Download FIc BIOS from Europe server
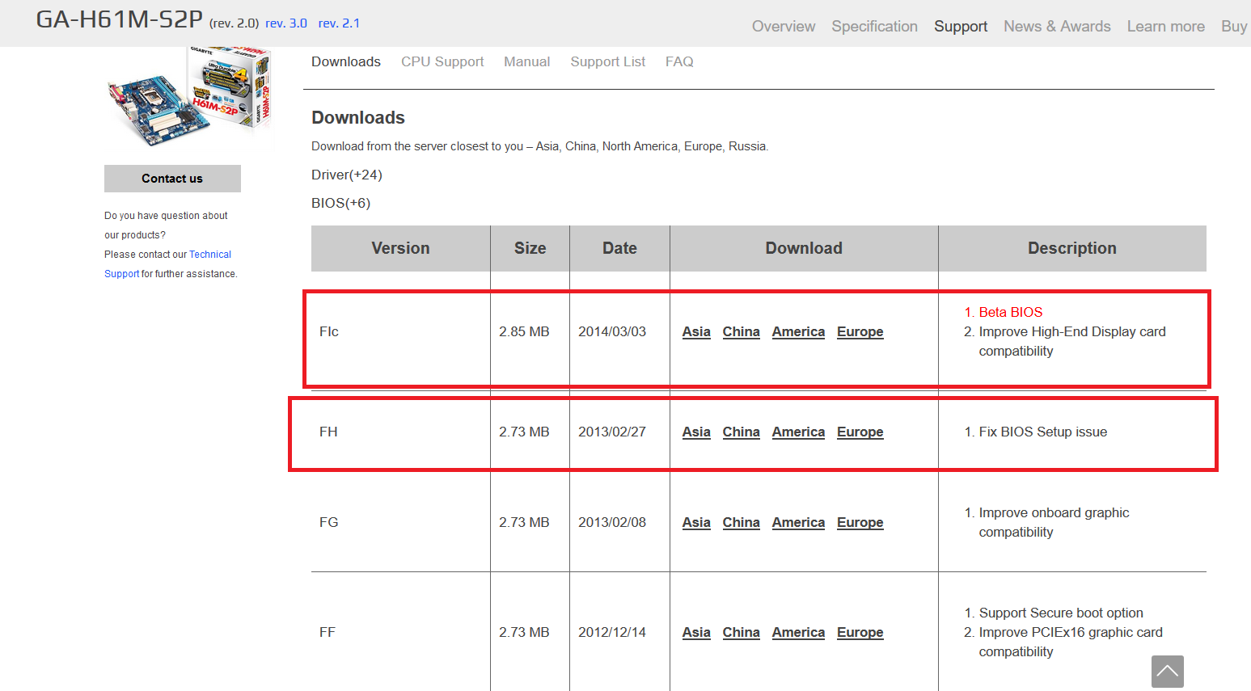The height and width of the screenshot is (691, 1251). (x=860, y=331)
